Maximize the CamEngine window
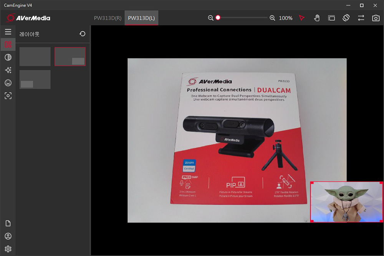Viewport: 384px width, 256px height. click(362, 5)
